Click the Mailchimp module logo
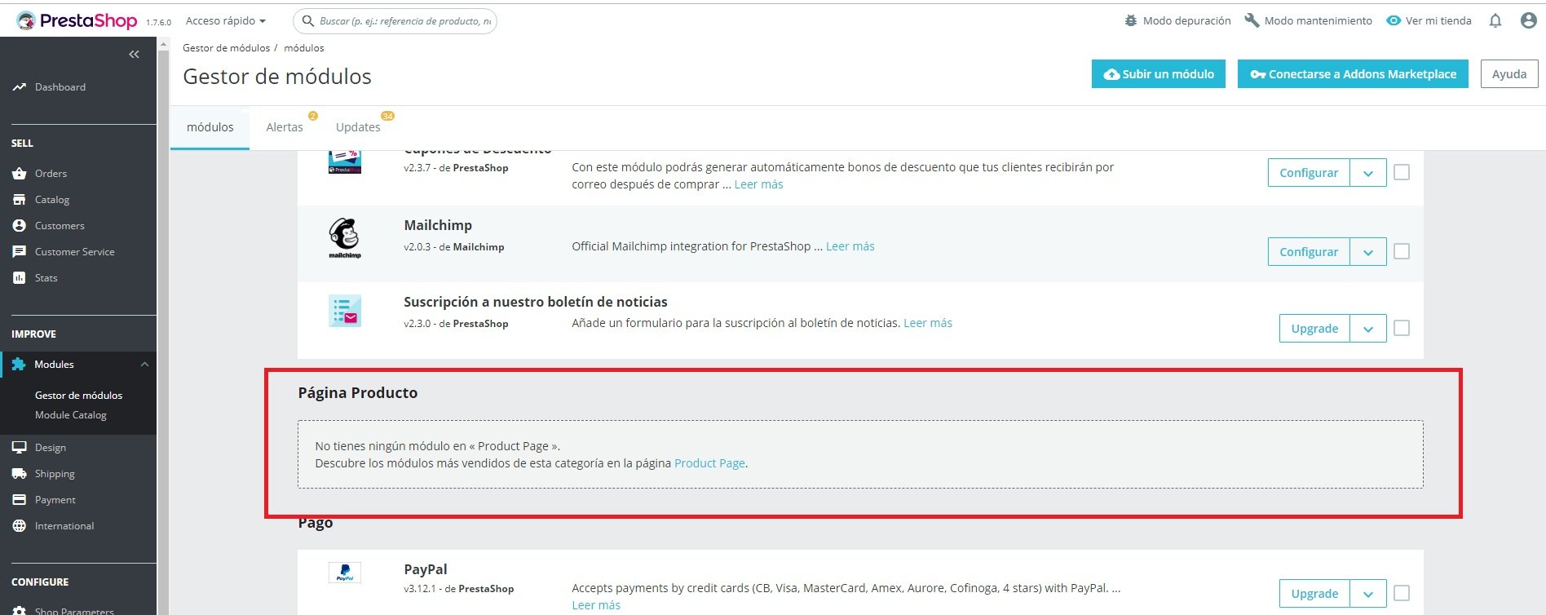The image size is (1546, 615). 345,237
